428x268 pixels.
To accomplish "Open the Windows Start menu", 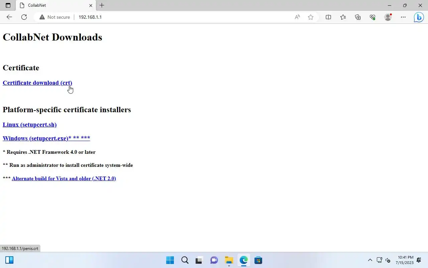I will [170, 260].
